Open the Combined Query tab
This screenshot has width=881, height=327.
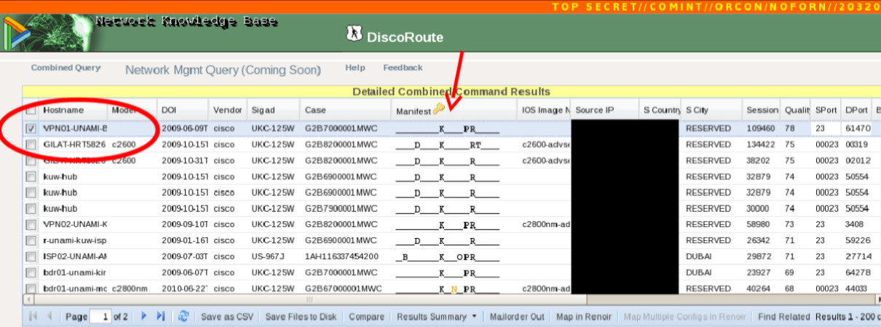coord(66,68)
